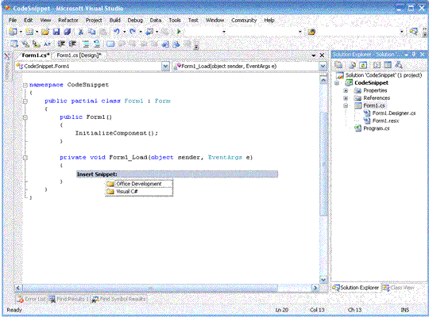Click Uncomment Selected Lines icon
This screenshot has height=321, width=429.
pyautogui.click(x=97, y=44)
